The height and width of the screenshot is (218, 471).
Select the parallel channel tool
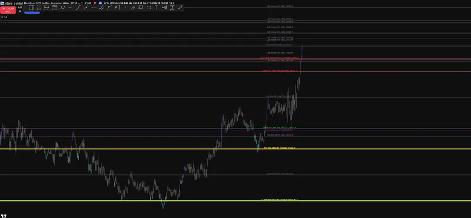(x=101, y=8)
